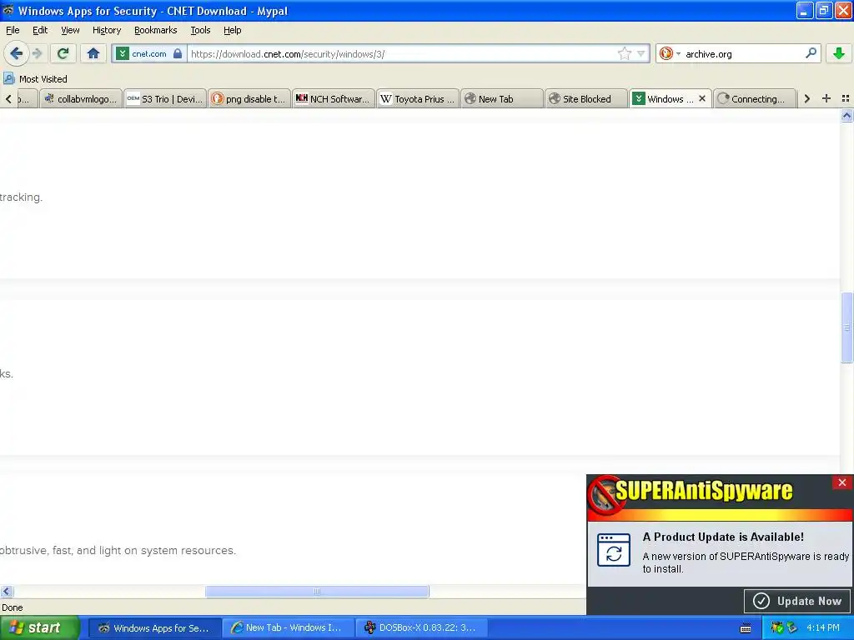854x640 pixels.
Task: Switch to the New Tab tab
Action: [x=501, y=98]
